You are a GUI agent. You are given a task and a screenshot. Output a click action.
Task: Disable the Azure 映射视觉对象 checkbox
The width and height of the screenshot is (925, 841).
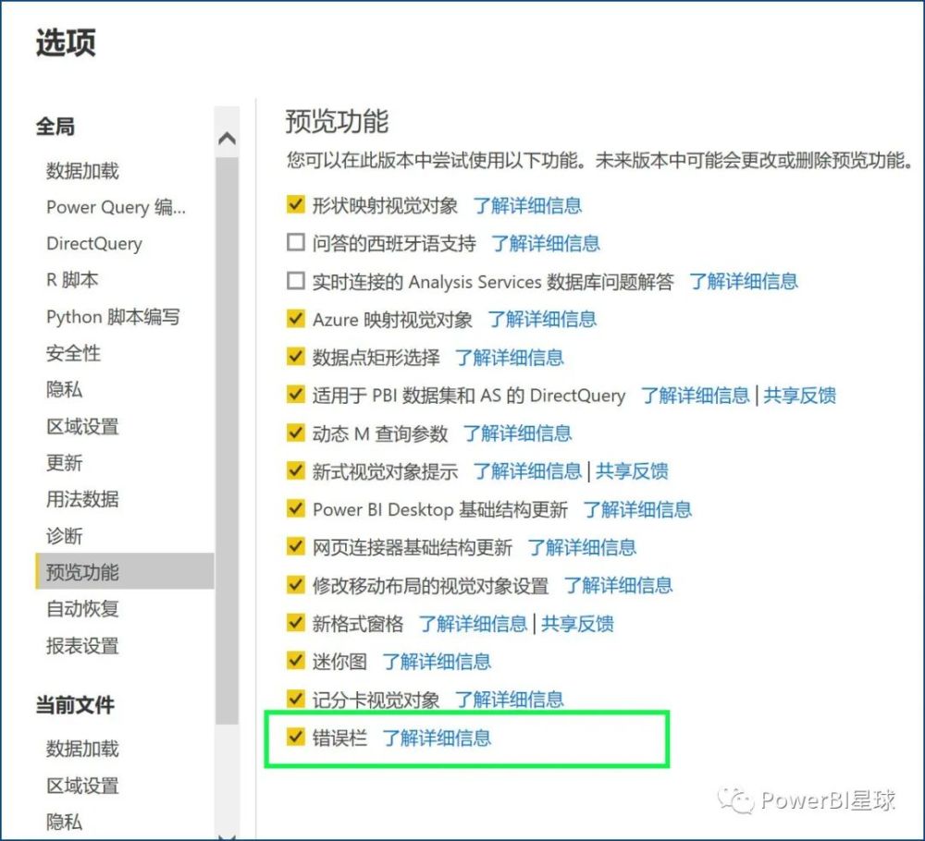[x=296, y=319]
